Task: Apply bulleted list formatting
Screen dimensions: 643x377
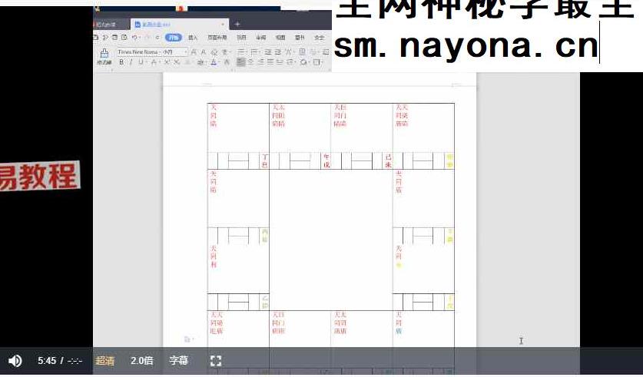Action: [x=240, y=52]
